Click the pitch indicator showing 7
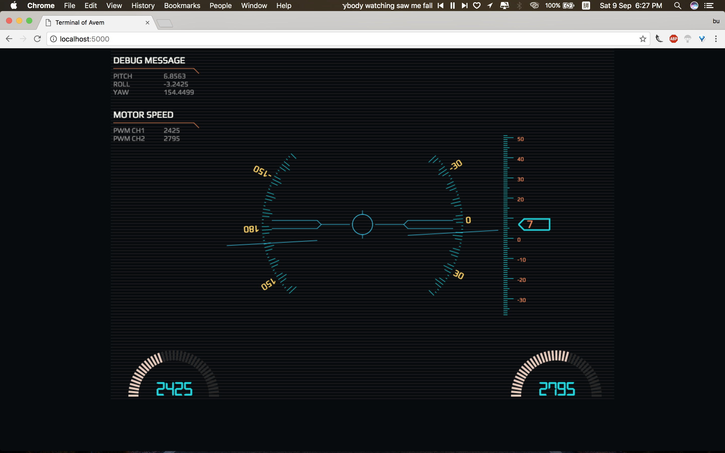The image size is (725, 453). coord(534,224)
